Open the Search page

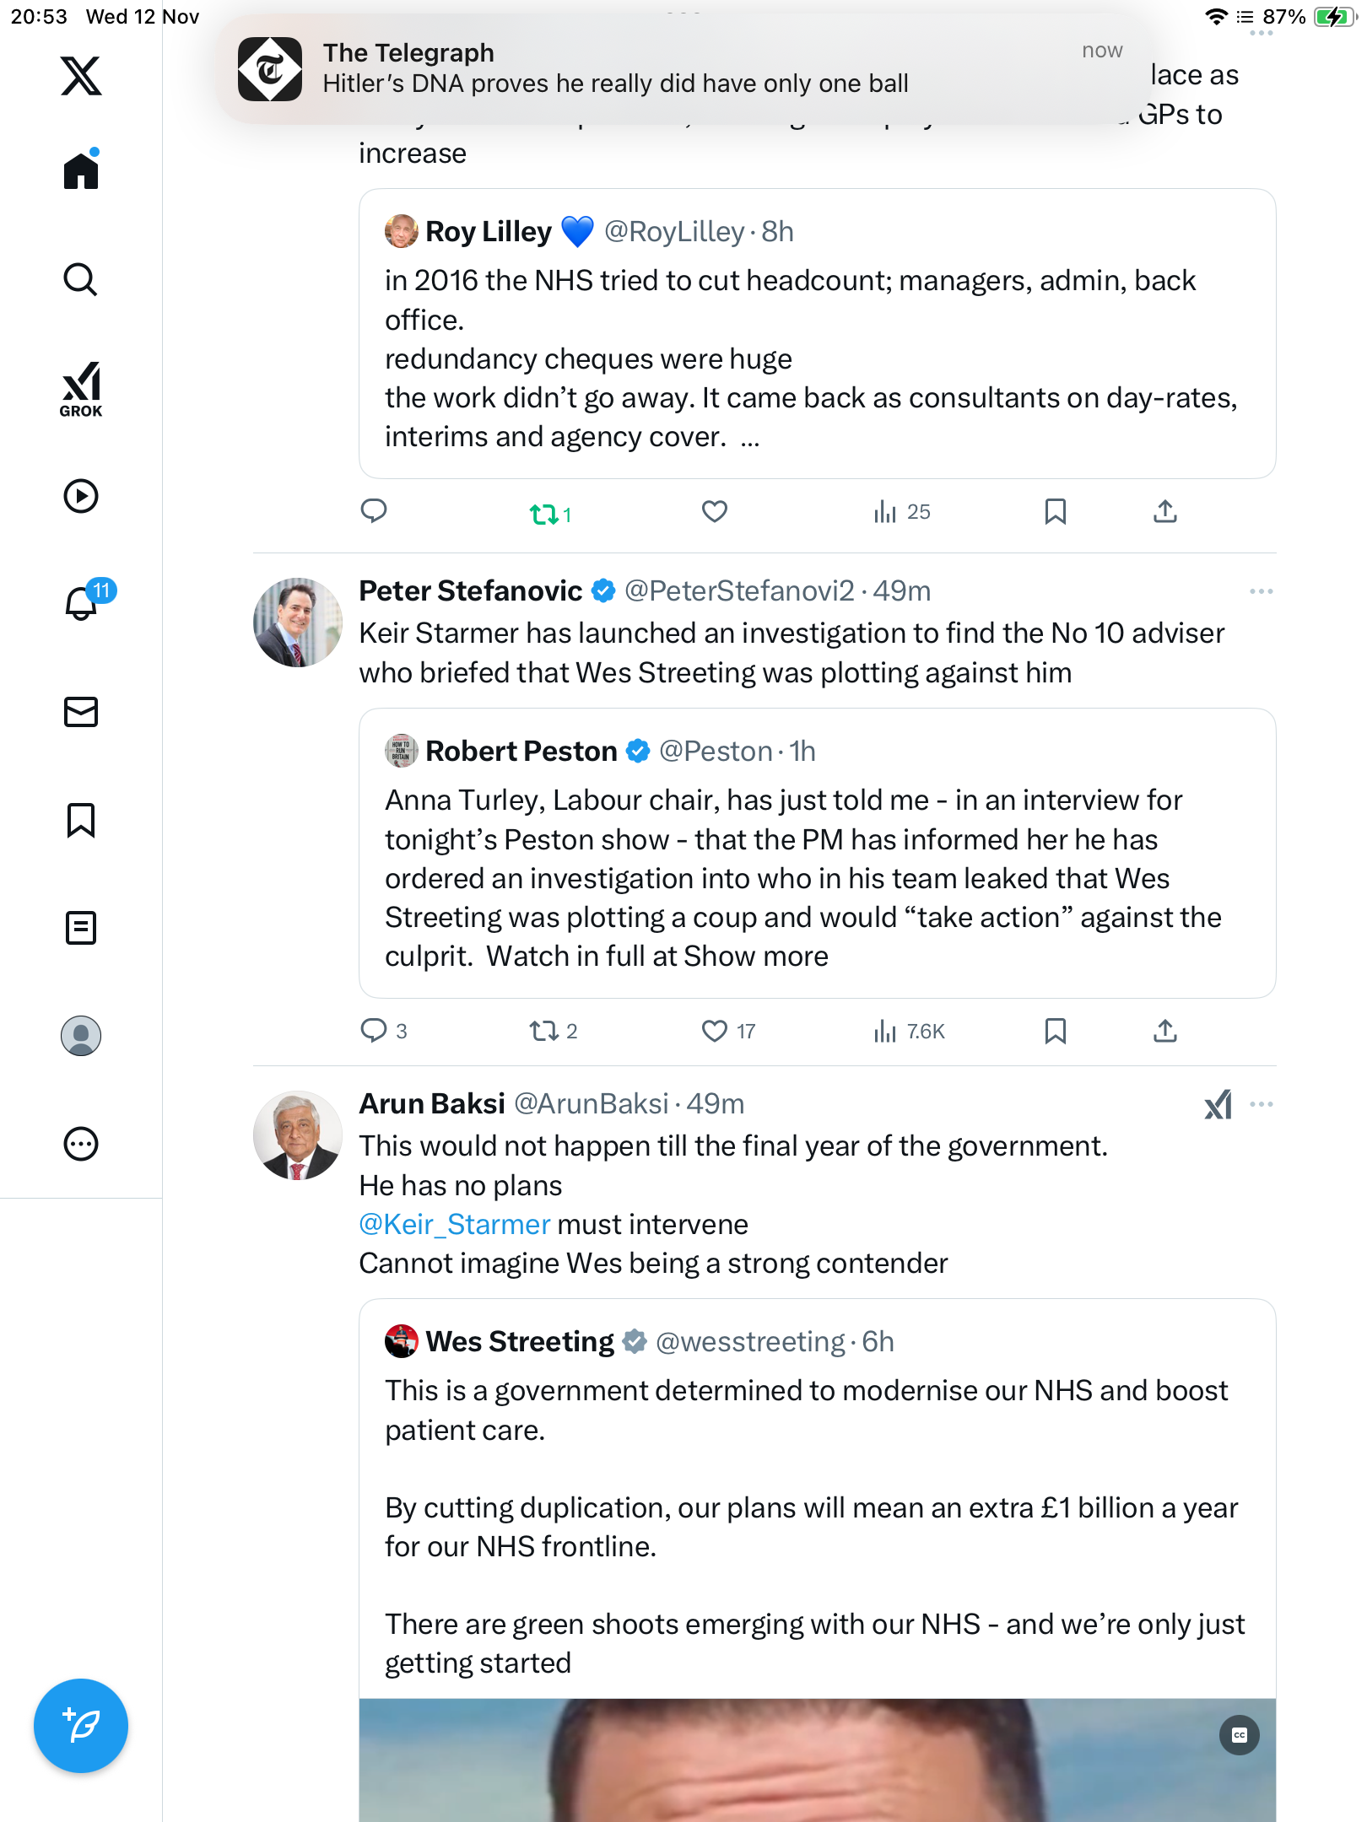[81, 279]
